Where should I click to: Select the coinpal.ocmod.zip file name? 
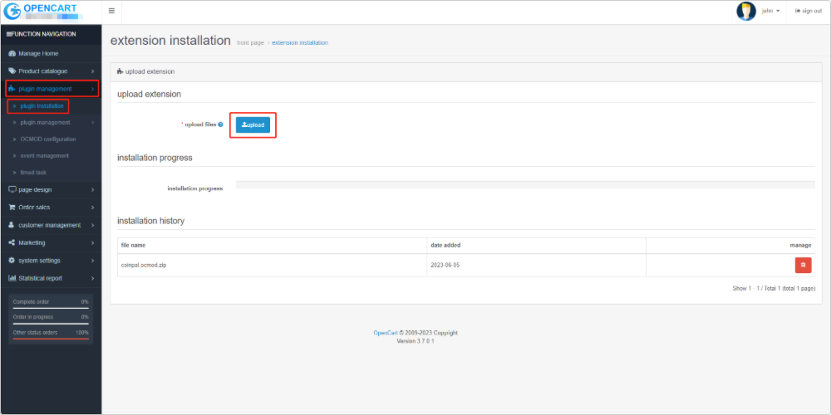point(144,266)
